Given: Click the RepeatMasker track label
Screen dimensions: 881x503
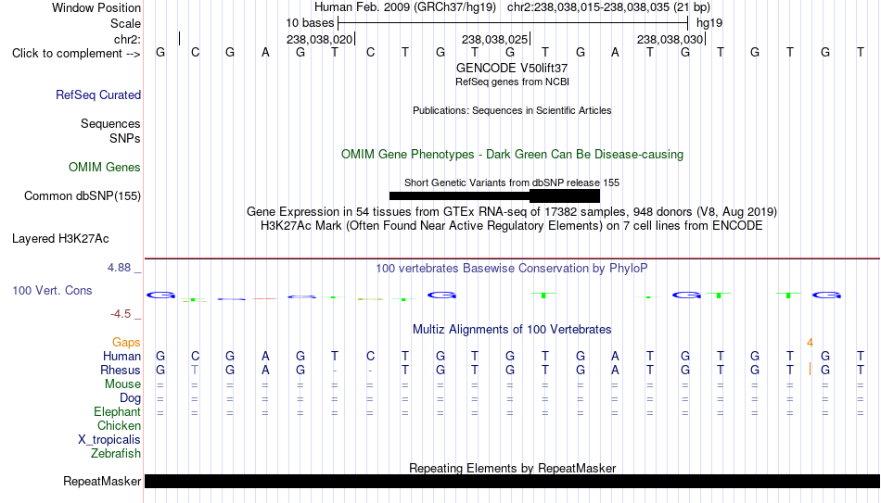Looking at the screenshot, I should (x=102, y=481).
